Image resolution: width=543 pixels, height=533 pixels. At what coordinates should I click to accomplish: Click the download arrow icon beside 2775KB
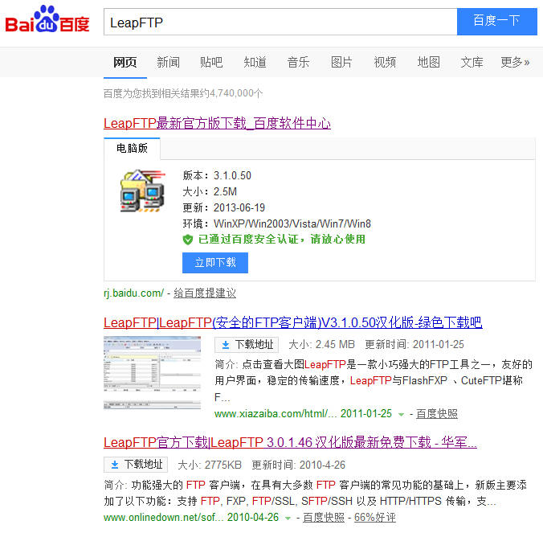[x=115, y=465]
